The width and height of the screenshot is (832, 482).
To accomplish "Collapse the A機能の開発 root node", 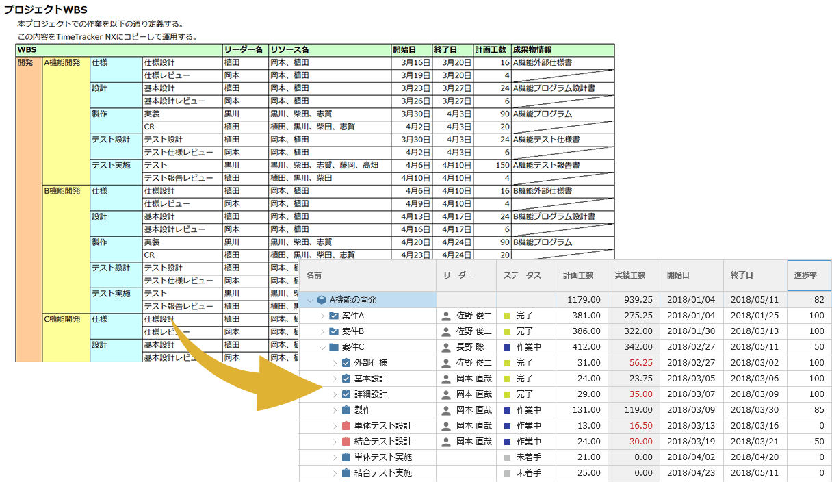I will [310, 300].
